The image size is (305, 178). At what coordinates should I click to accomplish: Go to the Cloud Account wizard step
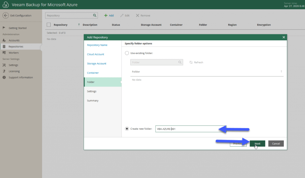[x=96, y=54]
